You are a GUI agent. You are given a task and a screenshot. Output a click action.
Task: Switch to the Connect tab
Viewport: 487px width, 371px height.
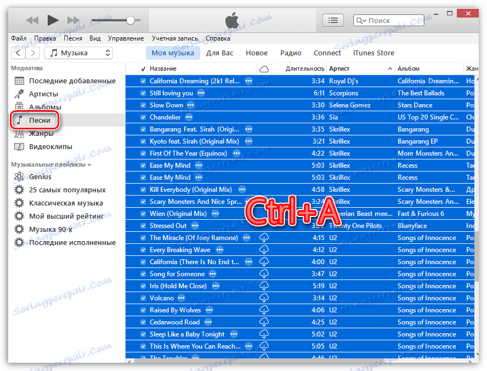(327, 53)
